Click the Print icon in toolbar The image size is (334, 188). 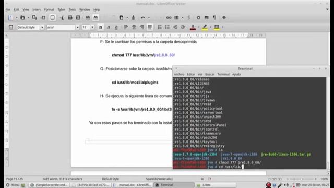tap(70, 17)
